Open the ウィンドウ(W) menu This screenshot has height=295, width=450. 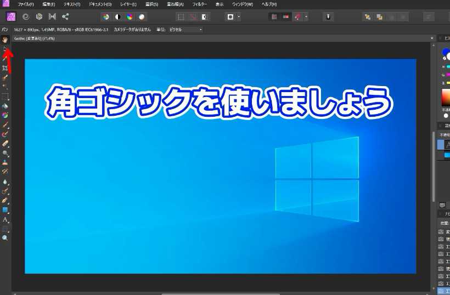pos(242,4)
